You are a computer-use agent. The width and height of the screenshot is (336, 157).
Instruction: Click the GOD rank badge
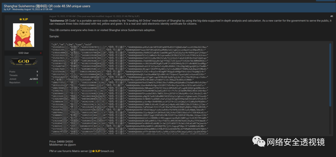pyautogui.click(x=24, y=61)
